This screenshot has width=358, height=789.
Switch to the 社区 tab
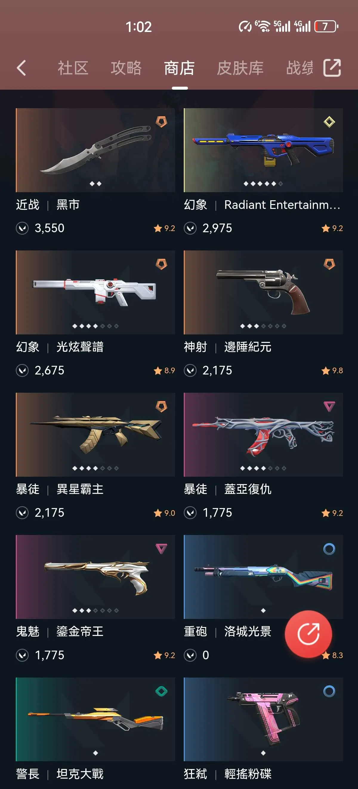point(73,68)
